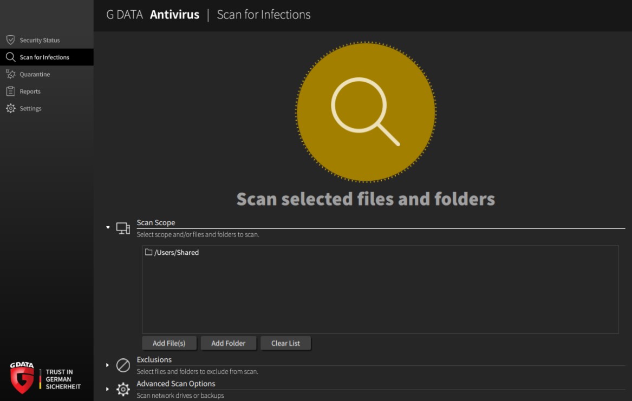This screenshot has width=632, height=401.
Task: Select Scan for Infections menu entry
Action: point(47,57)
